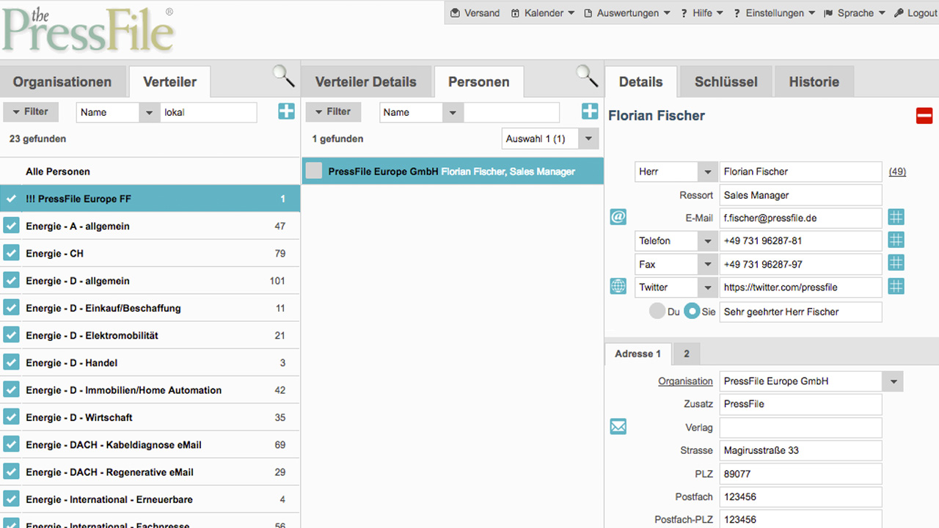Image resolution: width=939 pixels, height=528 pixels.
Task: Open the Kalender menu
Action: click(543, 13)
